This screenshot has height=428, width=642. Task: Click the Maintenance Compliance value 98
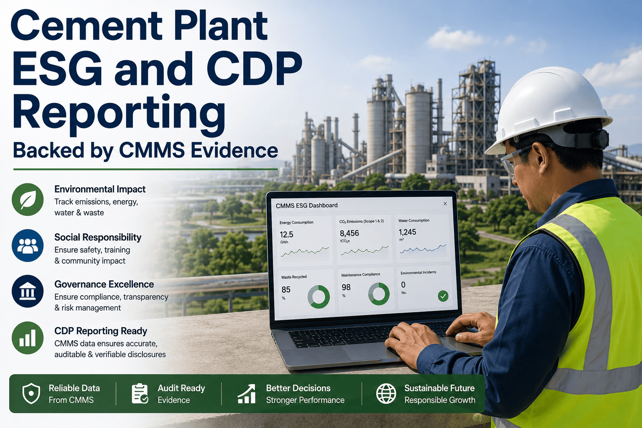(346, 287)
